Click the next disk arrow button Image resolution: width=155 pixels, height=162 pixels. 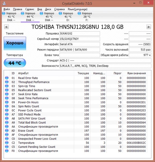(x=149, y=27)
